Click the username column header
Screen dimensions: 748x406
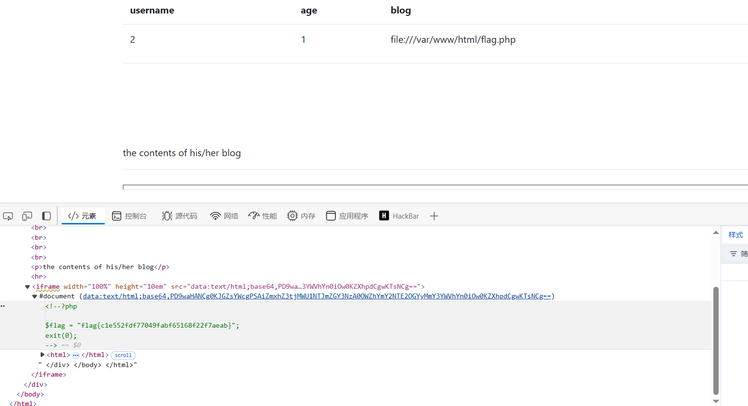(x=152, y=11)
